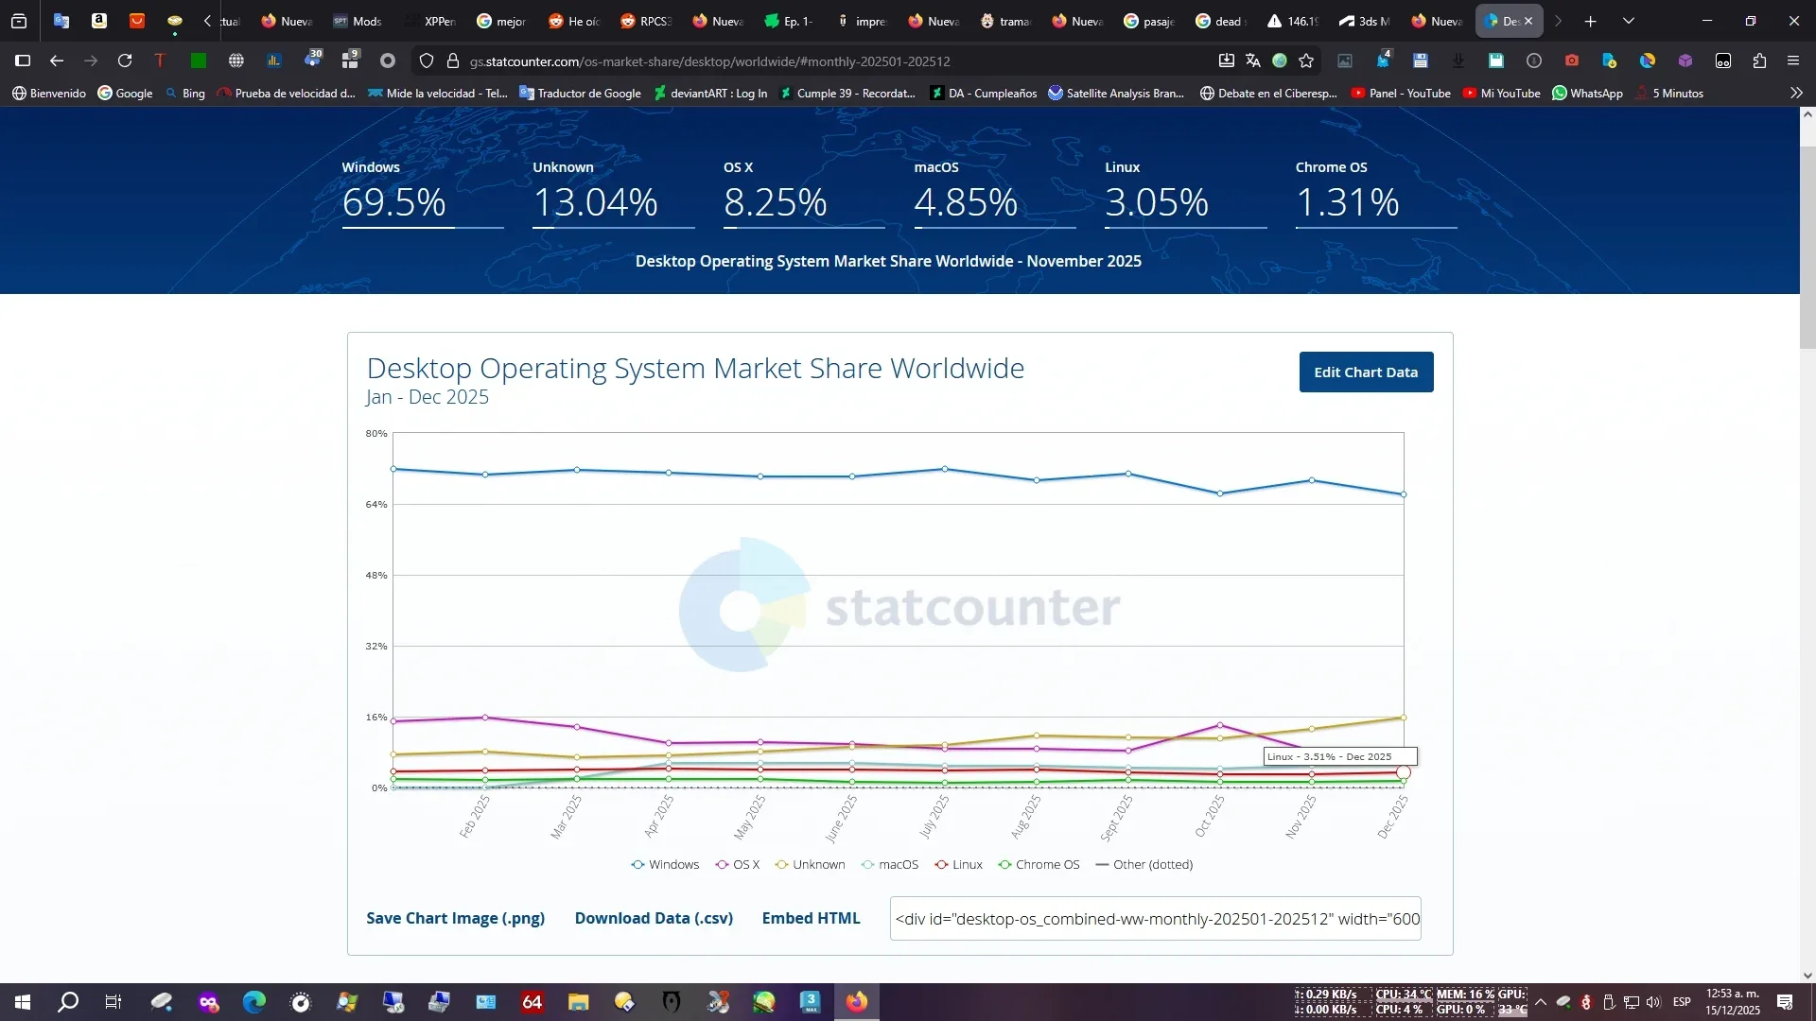Viewport: 1816px width, 1021px height.
Task: Toggle the macOS series in the legend
Action: (x=890, y=864)
